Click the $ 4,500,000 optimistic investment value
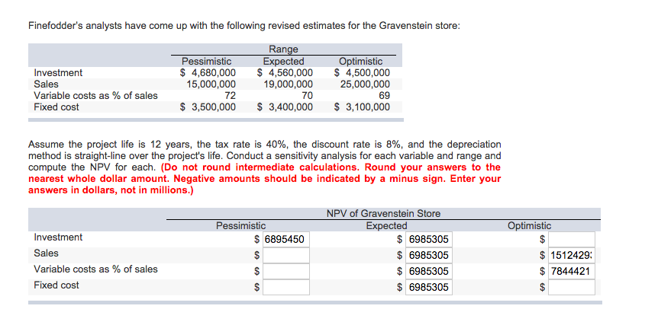 click(362, 73)
